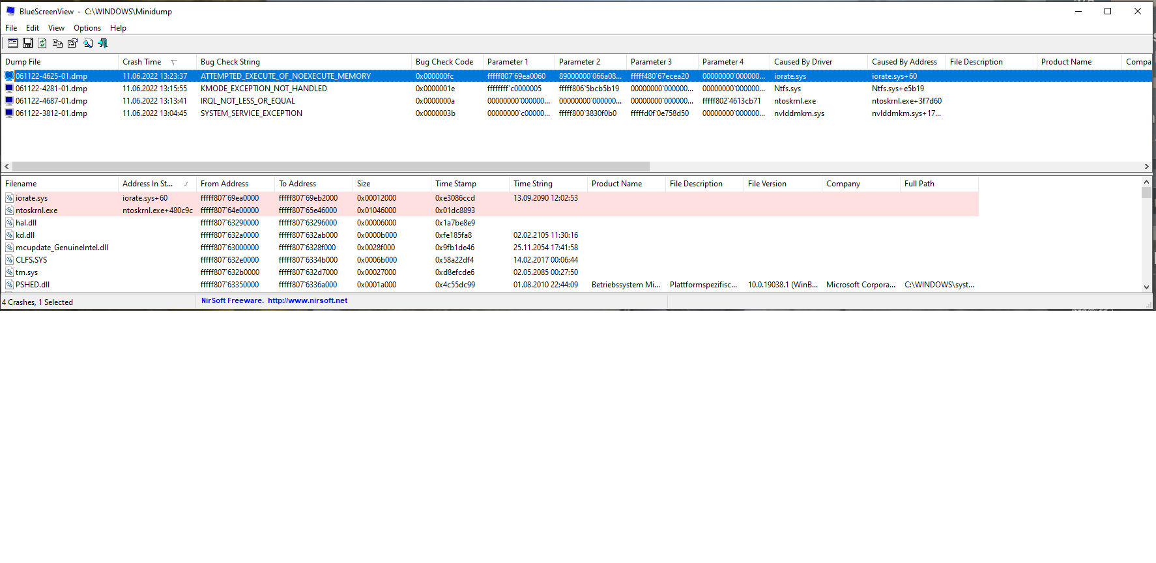Click right arrow of horizontal scrollbar

(1147, 167)
